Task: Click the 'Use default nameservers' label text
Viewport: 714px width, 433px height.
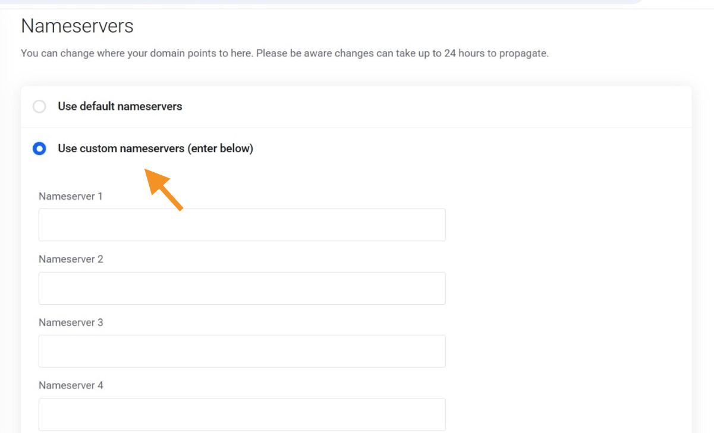Action: [119, 107]
